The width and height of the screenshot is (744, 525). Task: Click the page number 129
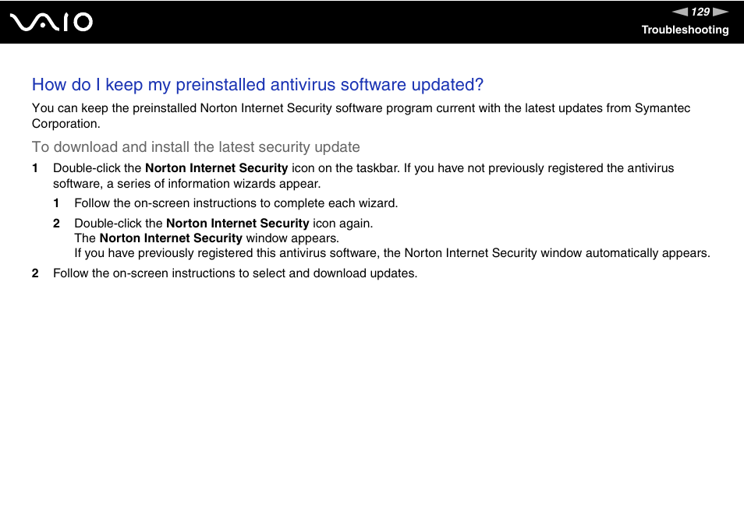[x=700, y=12]
